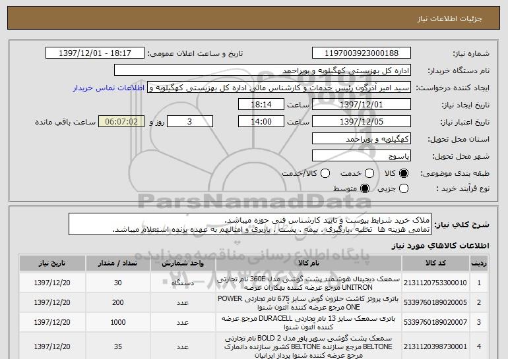Click the تعداد / مقدار column header
Image resolution: width=508 pixels, height=359 pixels.
117,263
